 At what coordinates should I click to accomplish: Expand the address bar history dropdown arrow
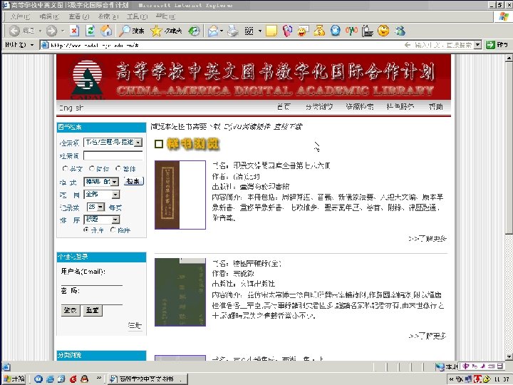coord(477,44)
